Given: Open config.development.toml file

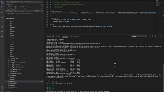Looking at the screenshot, I should click(x=17, y=63).
